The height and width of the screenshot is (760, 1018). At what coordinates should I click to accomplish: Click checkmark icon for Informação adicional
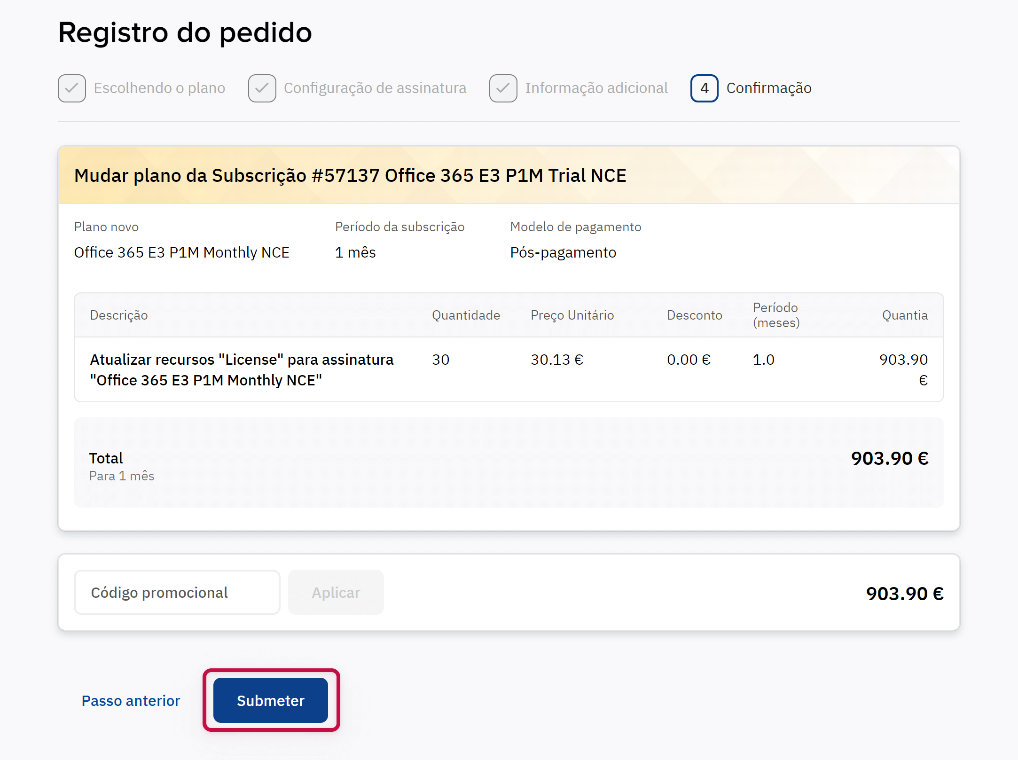coord(503,88)
